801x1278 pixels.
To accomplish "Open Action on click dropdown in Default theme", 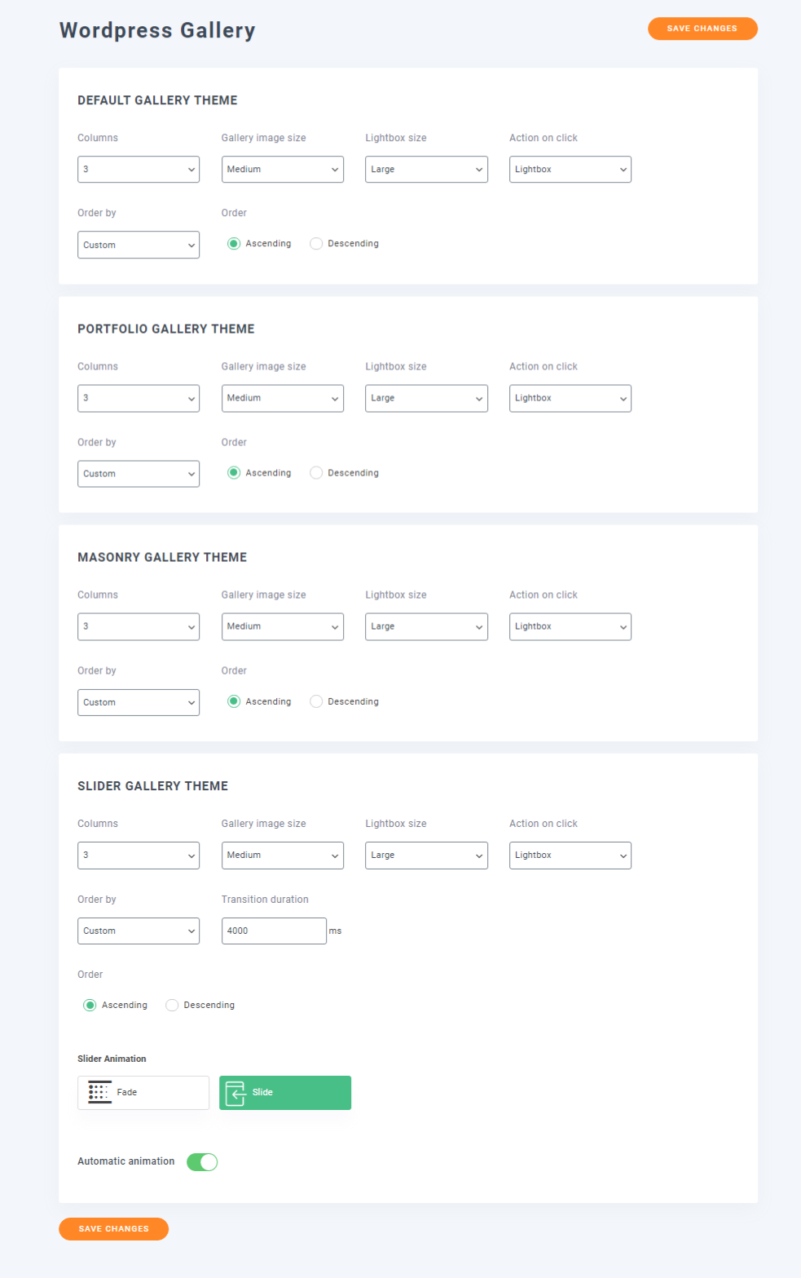I will pos(570,170).
